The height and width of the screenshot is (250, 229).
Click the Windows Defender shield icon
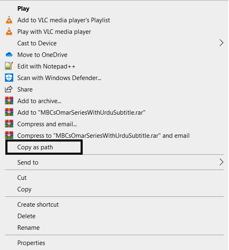(x=9, y=78)
